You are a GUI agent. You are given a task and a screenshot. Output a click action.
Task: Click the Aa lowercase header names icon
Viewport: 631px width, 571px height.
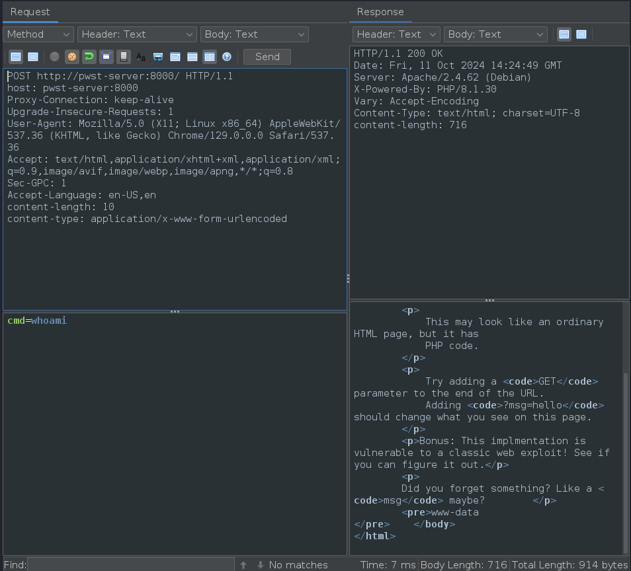[x=140, y=57]
